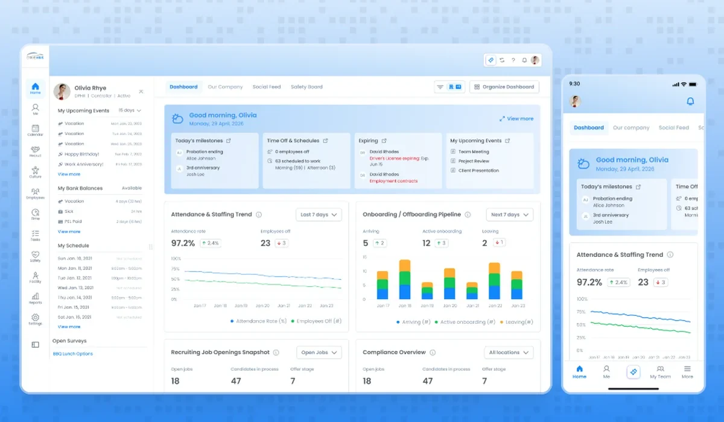Click View more under My Bank Balances
724x422 pixels.
(x=69, y=231)
